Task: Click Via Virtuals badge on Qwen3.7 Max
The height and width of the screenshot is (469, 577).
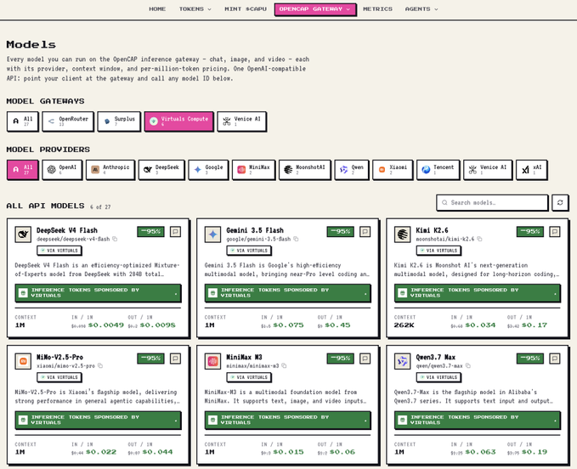Action: click(x=438, y=377)
